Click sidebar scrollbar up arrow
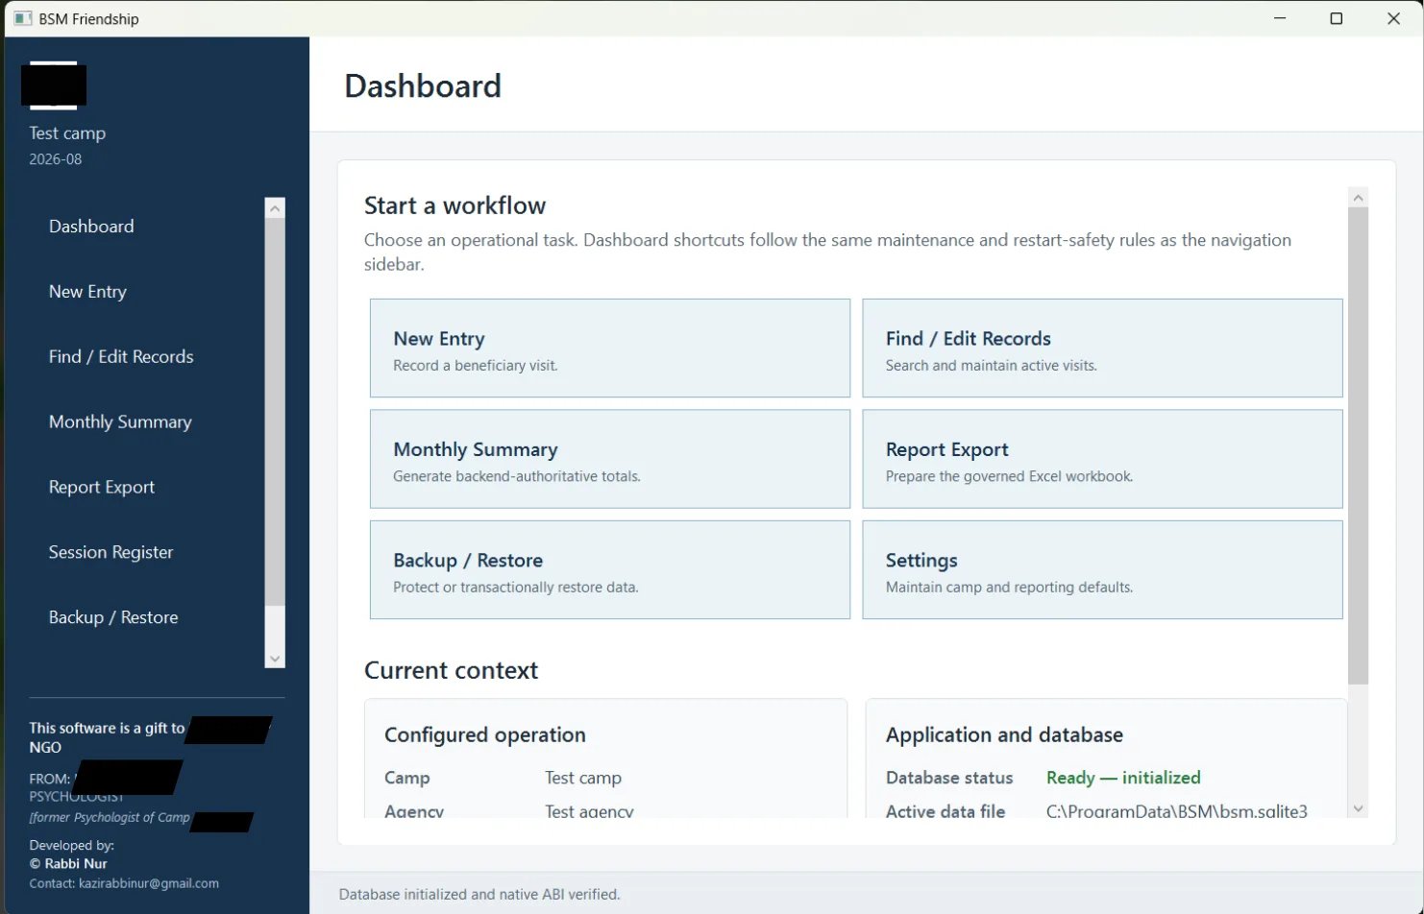 pyautogui.click(x=276, y=208)
